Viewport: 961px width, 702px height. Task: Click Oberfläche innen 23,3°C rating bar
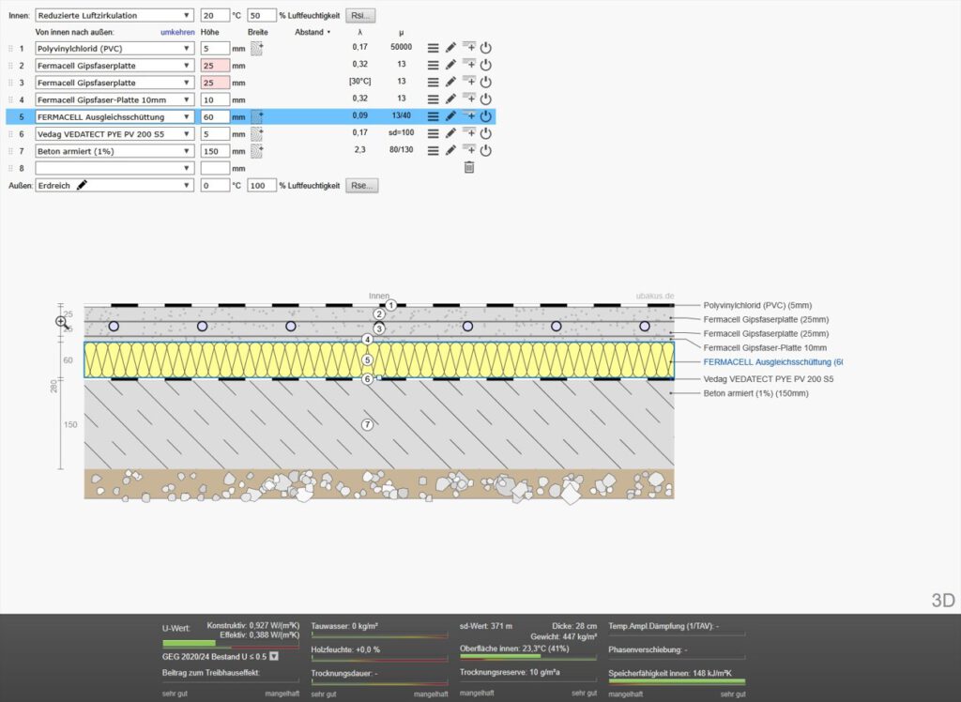click(x=528, y=657)
